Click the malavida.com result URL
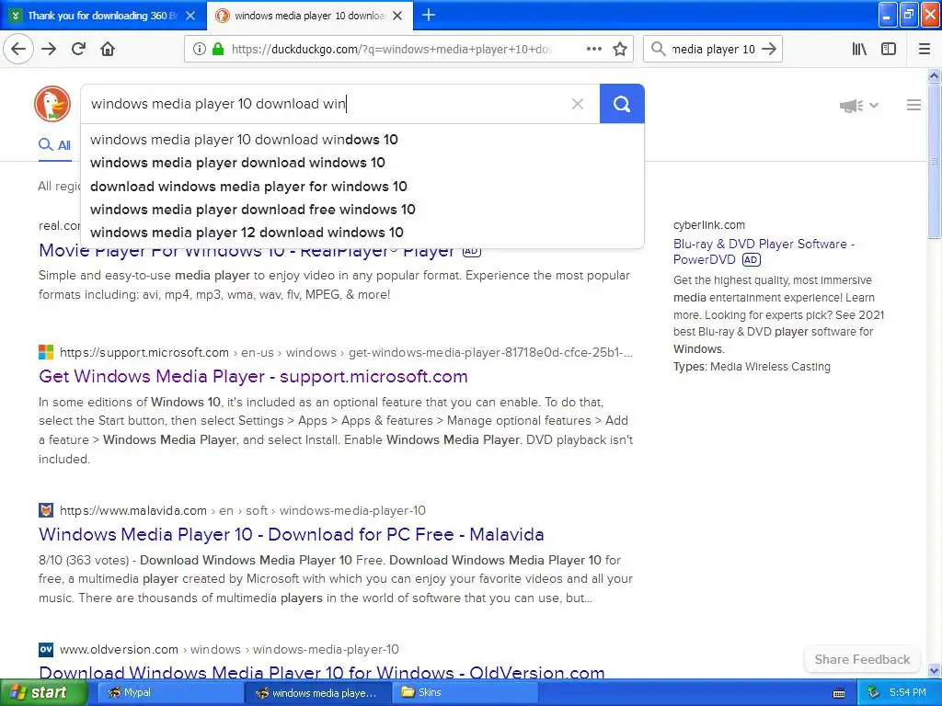 point(242,510)
